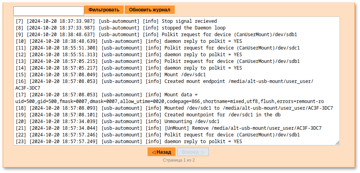The width and height of the screenshot is (360, 173).
Task: Click the Вперед next page button
Action: pyautogui.click(x=193, y=152)
